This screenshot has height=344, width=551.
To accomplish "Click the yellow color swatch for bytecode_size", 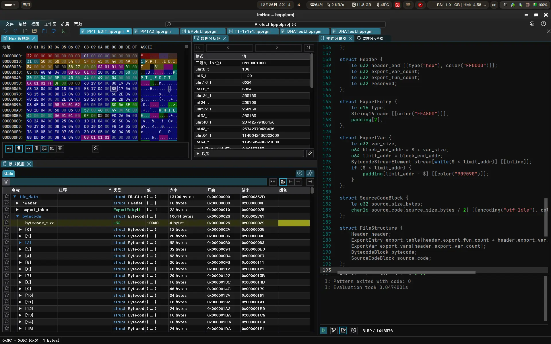I will pos(294,223).
